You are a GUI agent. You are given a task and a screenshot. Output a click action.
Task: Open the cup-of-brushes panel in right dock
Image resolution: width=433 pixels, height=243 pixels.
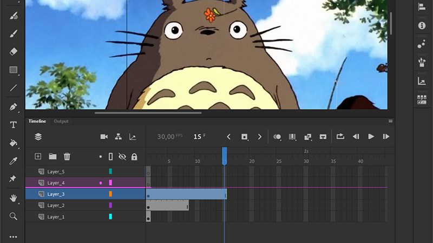coord(422,63)
